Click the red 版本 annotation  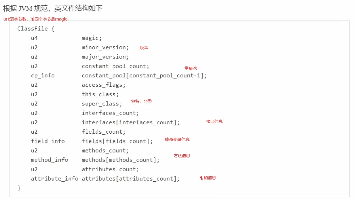[x=144, y=48]
